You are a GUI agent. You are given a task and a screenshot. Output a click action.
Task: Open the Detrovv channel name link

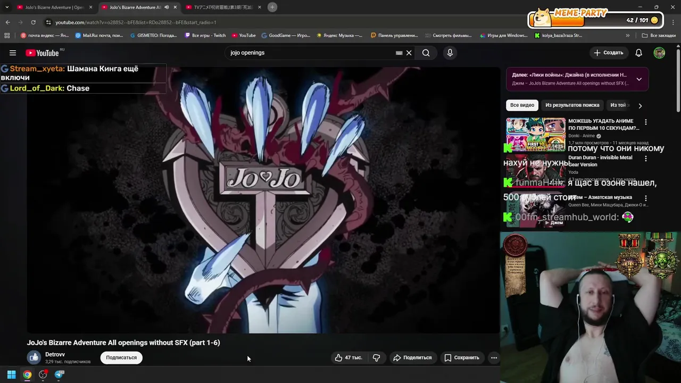tap(55, 354)
